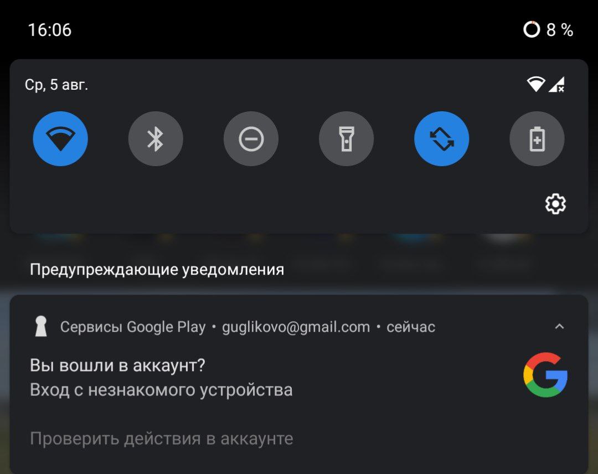Tap guglikovo@gmail.com in the notification header
The image size is (598, 474).
(x=296, y=327)
